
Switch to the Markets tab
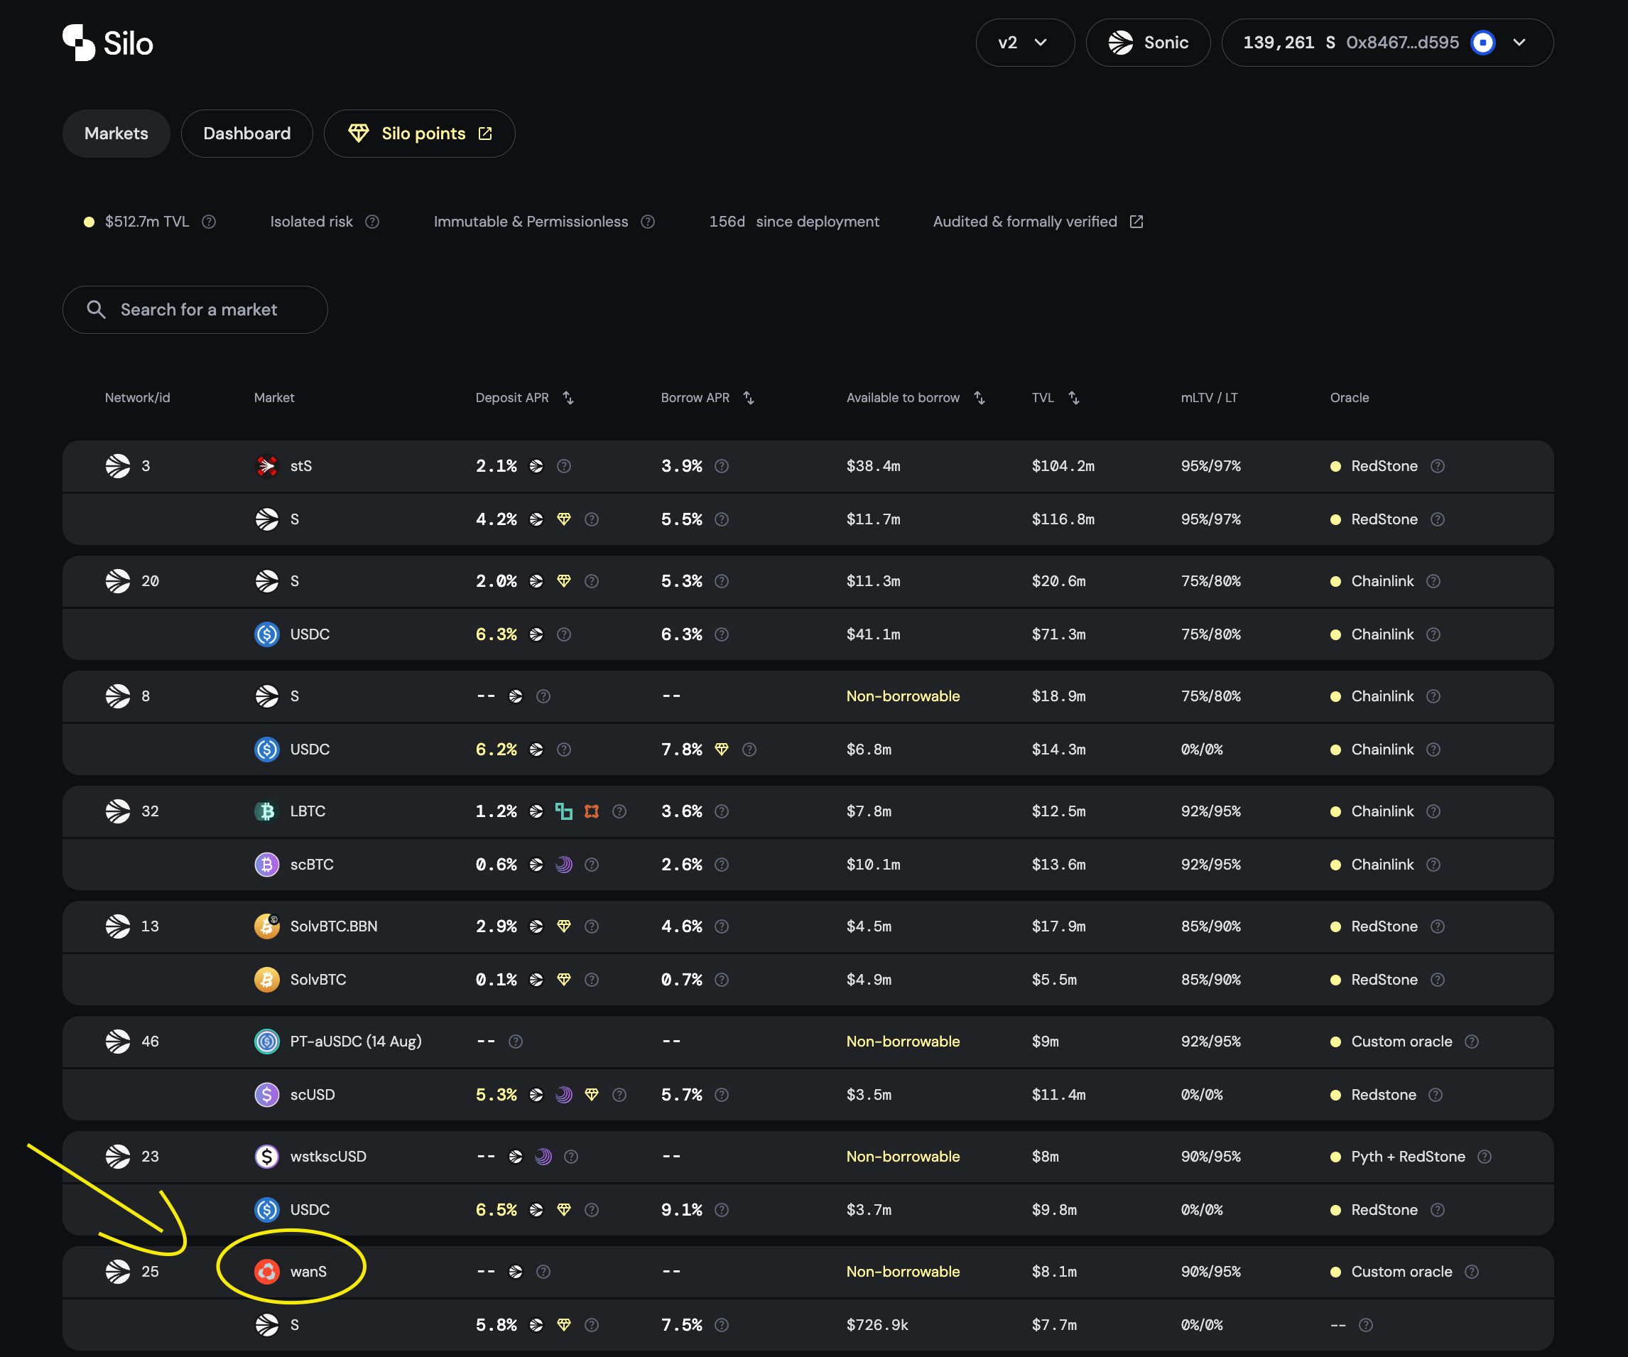[116, 134]
